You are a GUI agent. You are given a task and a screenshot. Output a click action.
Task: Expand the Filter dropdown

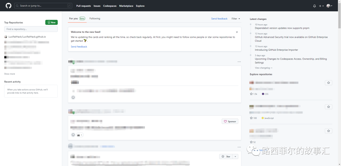click(236, 19)
